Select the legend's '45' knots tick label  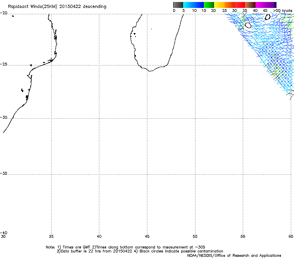pos(265,11)
